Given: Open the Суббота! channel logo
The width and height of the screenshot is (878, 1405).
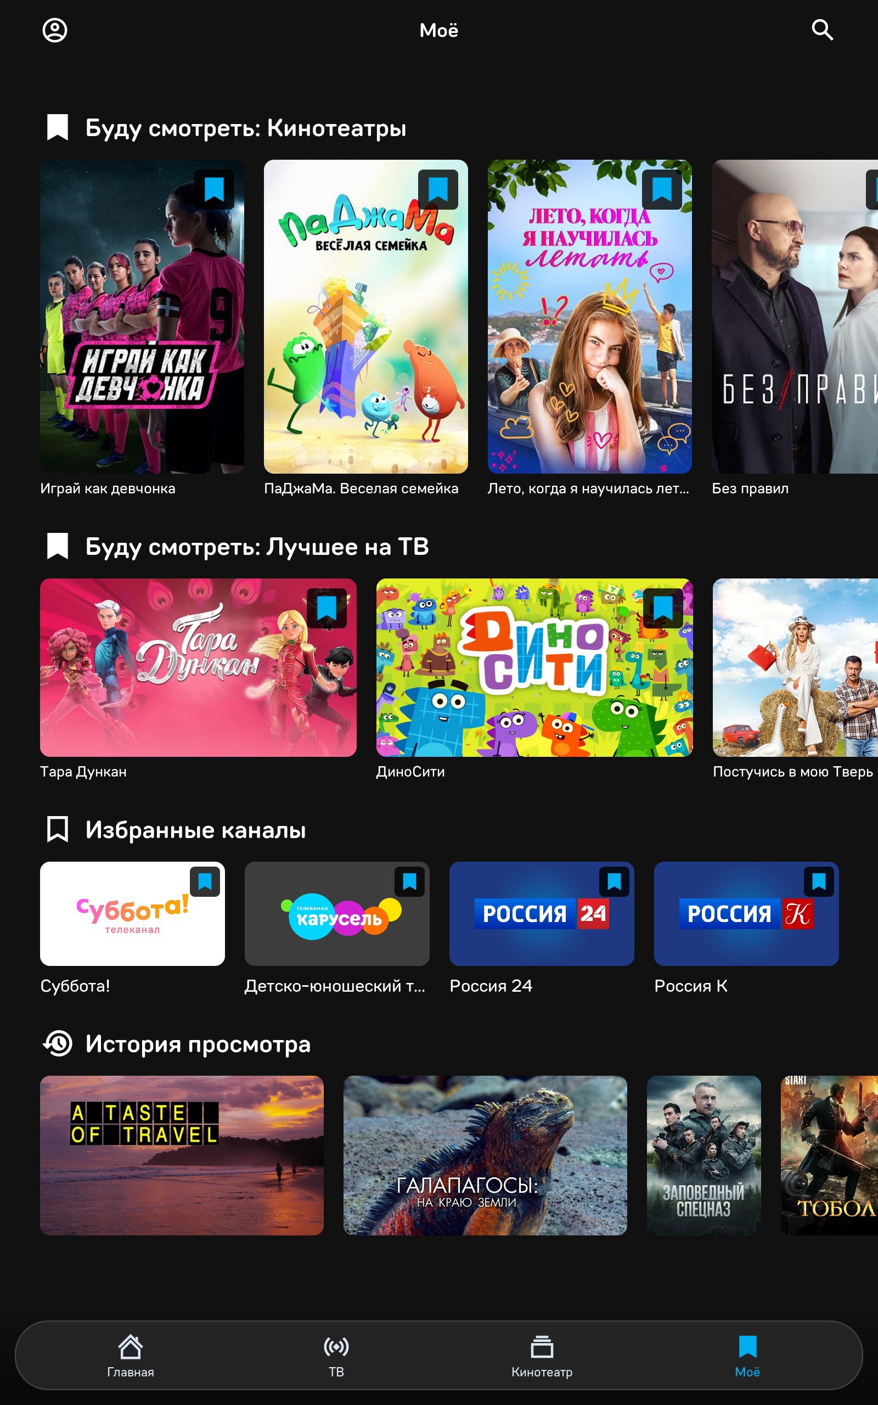Looking at the screenshot, I should tap(132, 914).
